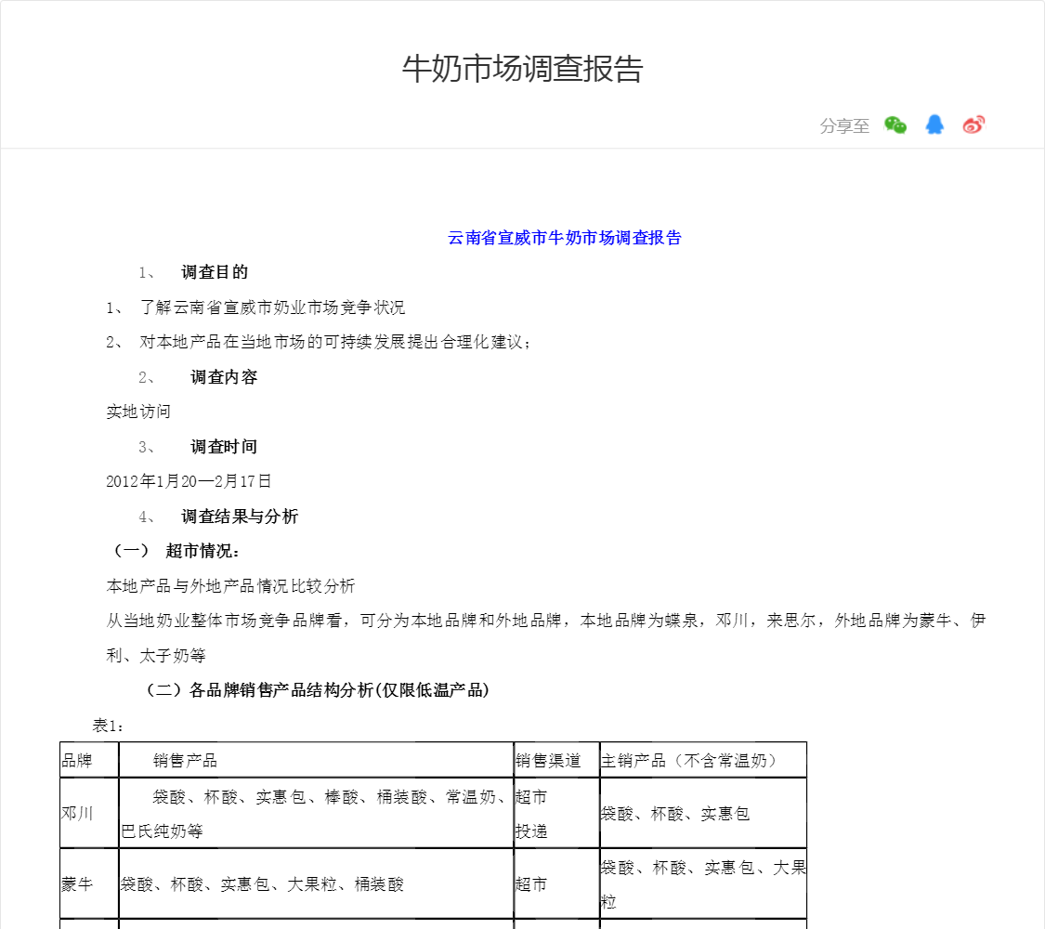Click the text 实地访问

(138, 412)
